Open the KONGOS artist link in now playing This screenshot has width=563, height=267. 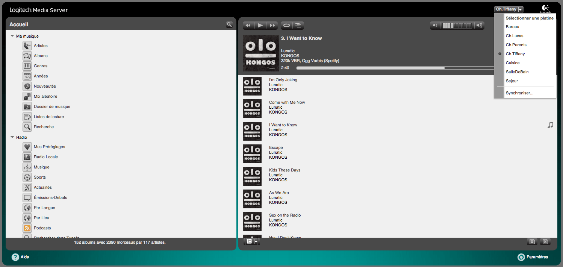coord(290,56)
